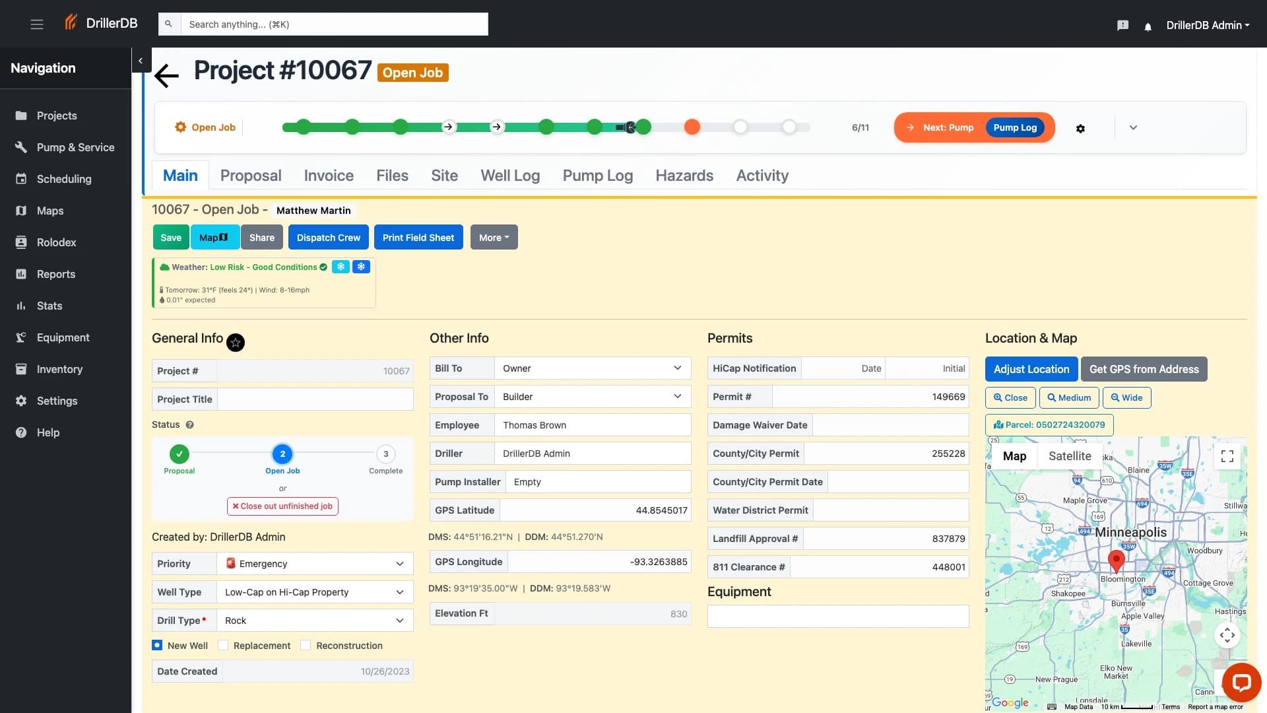1267x713 pixels.
Task: Uncheck the New Well checkbox
Action: pyautogui.click(x=157, y=645)
